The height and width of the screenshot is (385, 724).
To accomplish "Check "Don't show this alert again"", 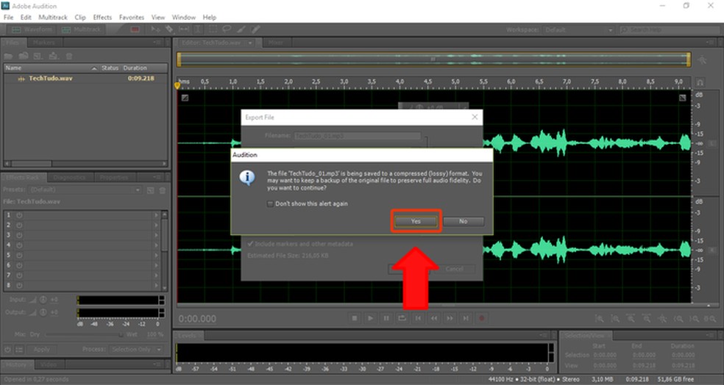I will (270, 204).
